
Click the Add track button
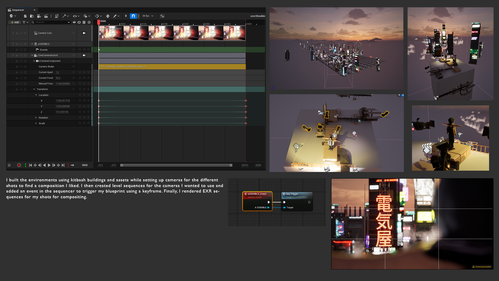(x=15, y=22)
